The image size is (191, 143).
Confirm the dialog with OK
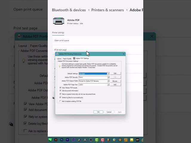point(98,112)
